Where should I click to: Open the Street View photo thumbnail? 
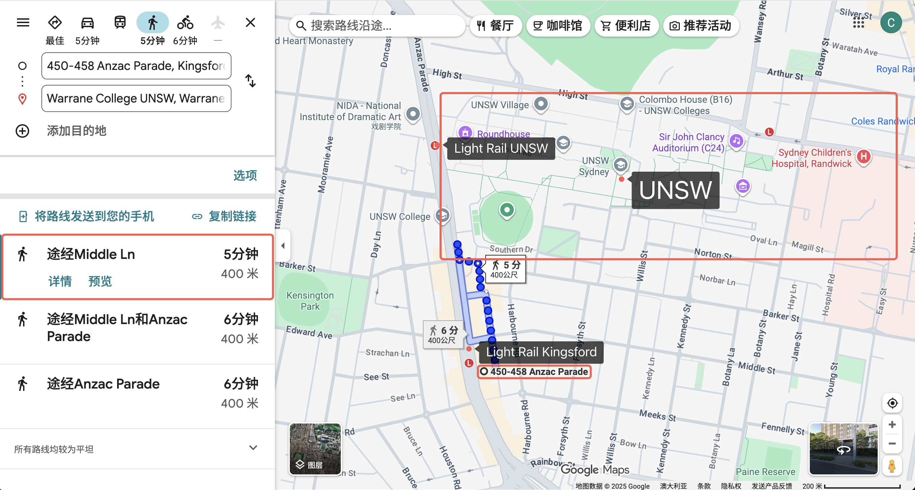[x=843, y=449]
